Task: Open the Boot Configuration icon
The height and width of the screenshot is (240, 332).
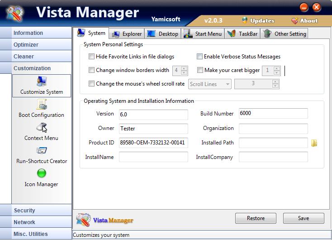Action: click(x=42, y=105)
